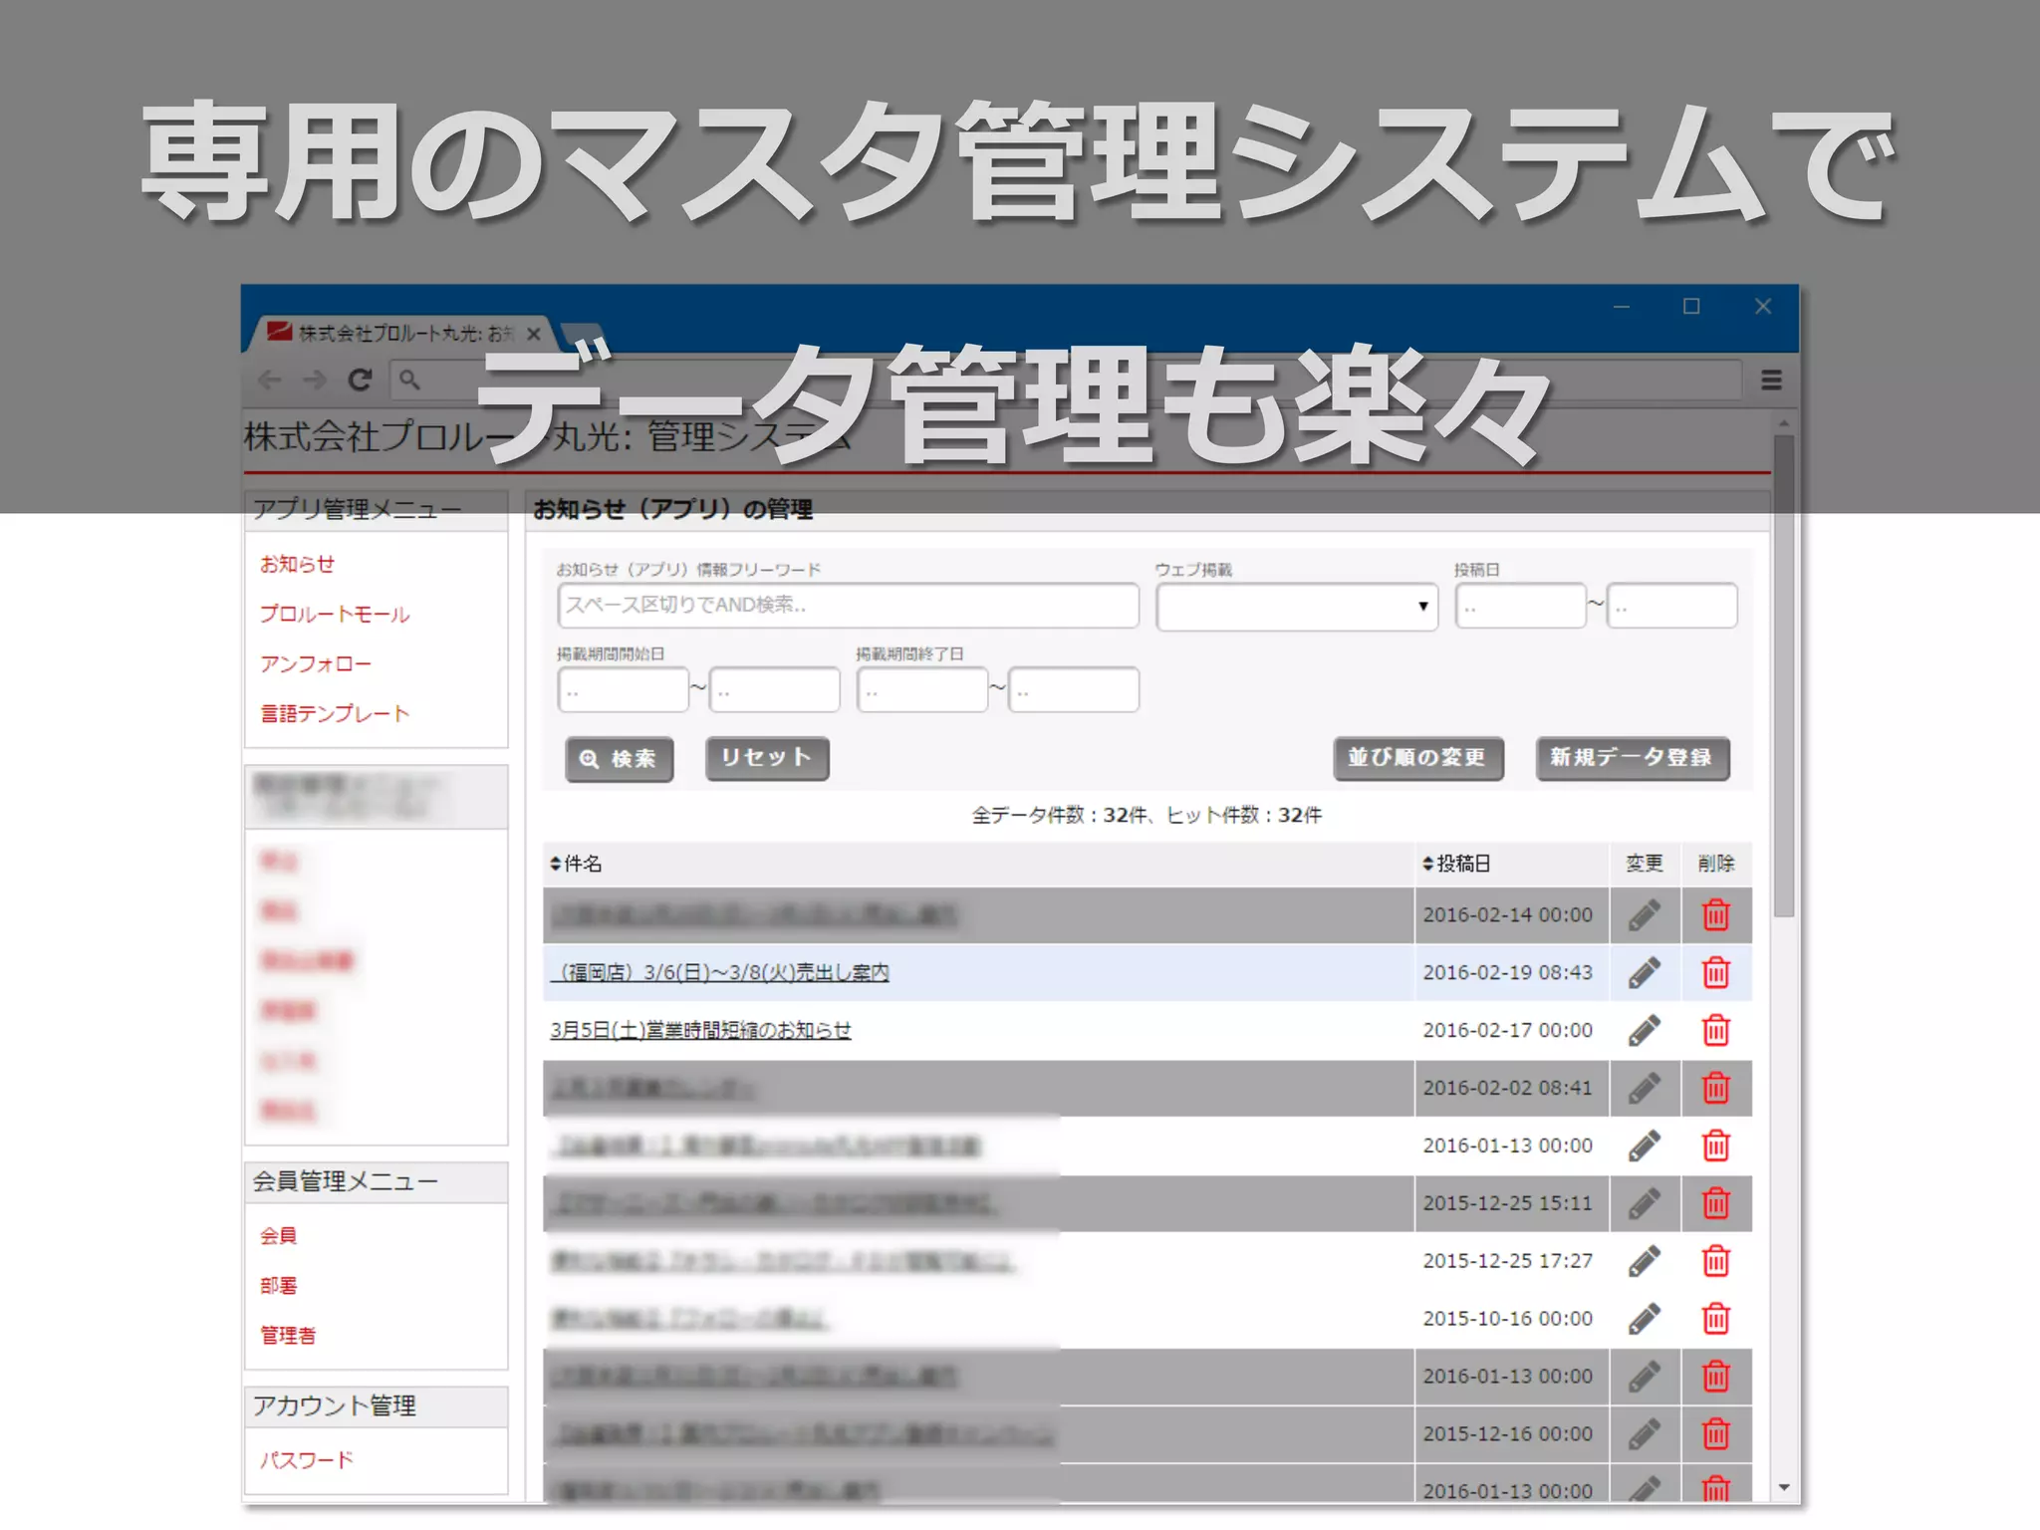Delete the row dated 2015-12-25 17:27
This screenshot has width=2040, height=1530.
[x=1715, y=1261]
